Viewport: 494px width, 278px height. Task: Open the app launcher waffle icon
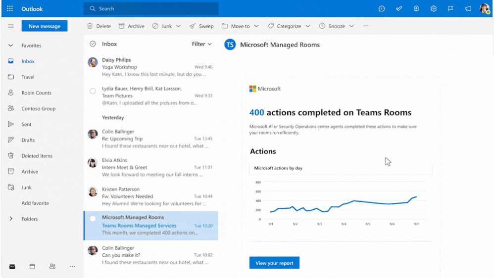pyautogui.click(x=10, y=8)
